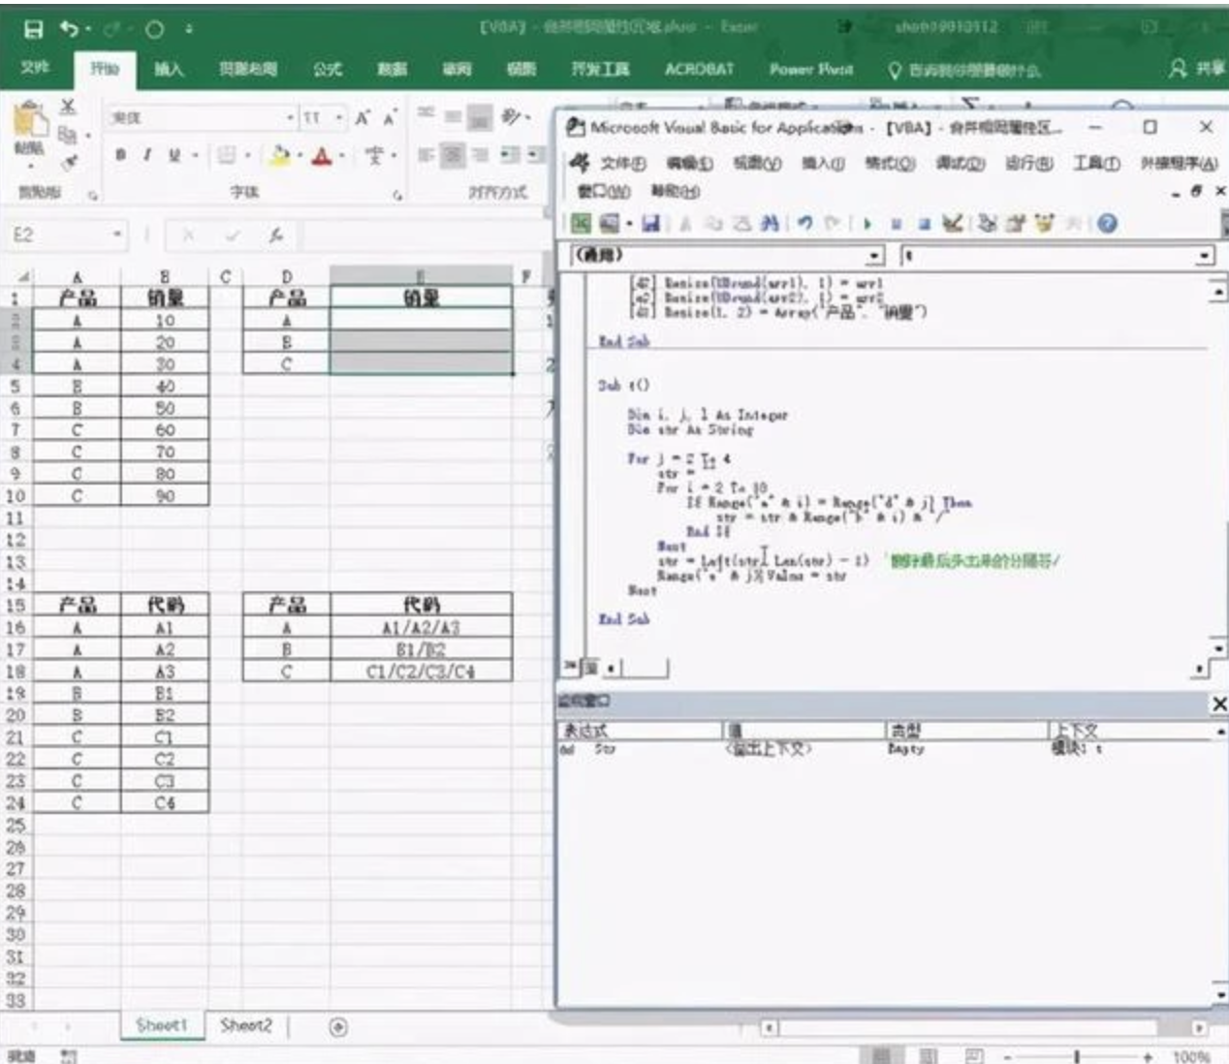Click the Undo arrow in VBA toolbar
The height and width of the screenshot is (1064, 1229).
pos(804,224)
